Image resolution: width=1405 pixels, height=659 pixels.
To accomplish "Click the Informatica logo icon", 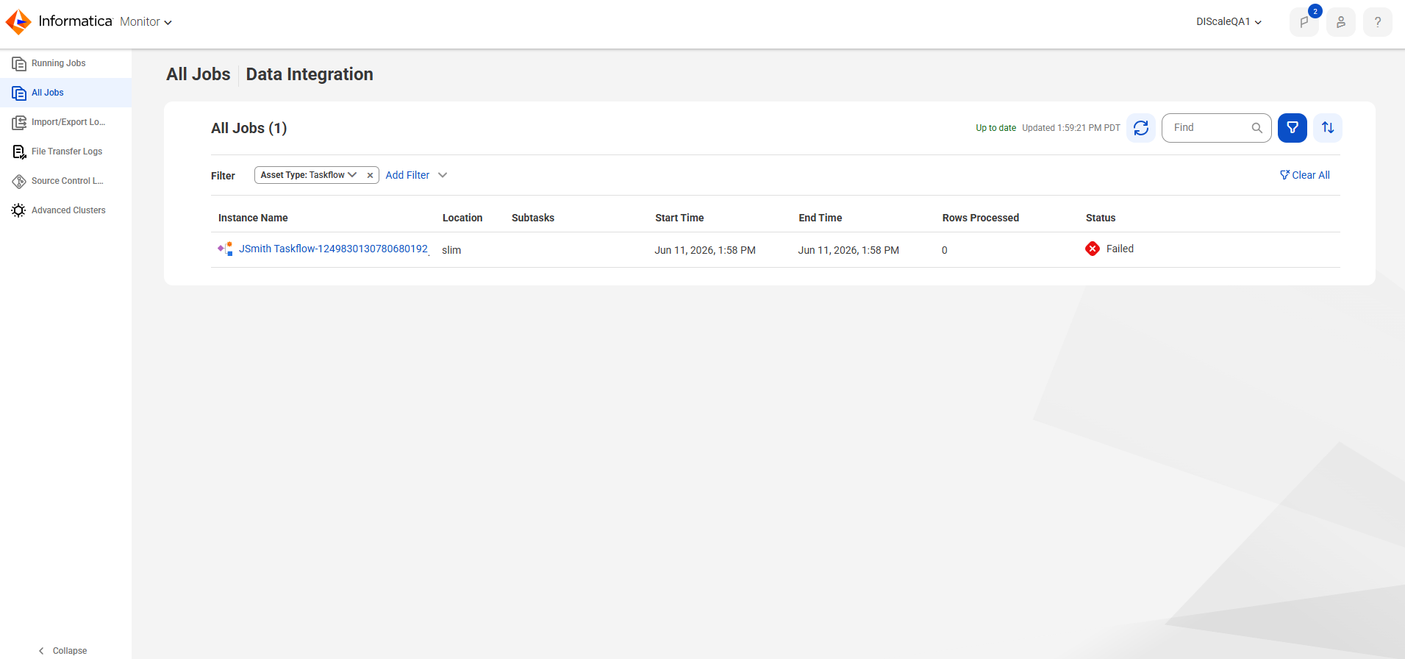I will click(18, 22).
